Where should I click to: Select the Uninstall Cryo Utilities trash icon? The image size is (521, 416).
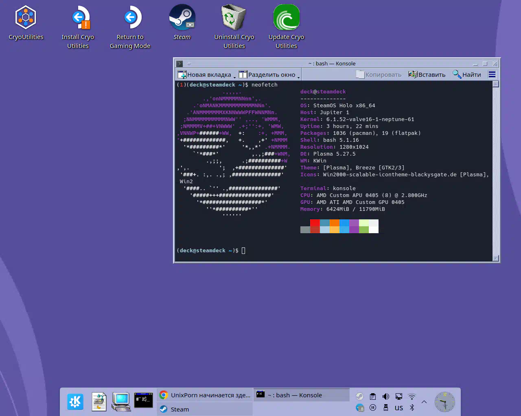[x=234, y=18]
